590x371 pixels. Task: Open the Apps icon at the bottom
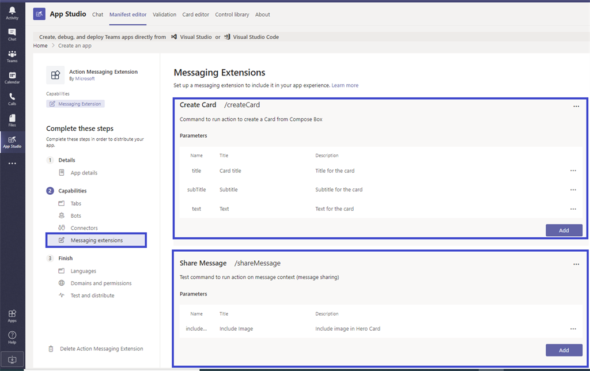point(12,315)
